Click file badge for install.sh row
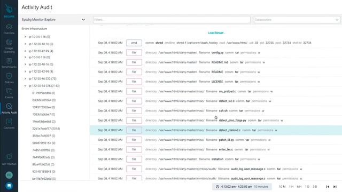Screen dimensions: 342x192 pyautogui.click(x=134, y=159)
